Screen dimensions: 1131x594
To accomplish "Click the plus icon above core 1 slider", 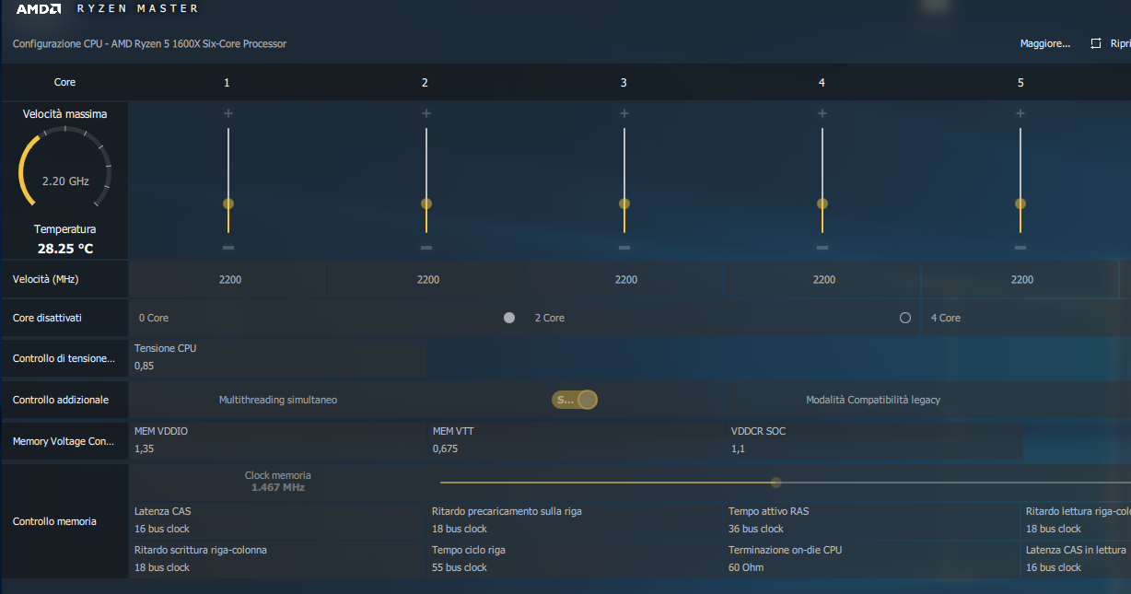I will tap(228, 113).
